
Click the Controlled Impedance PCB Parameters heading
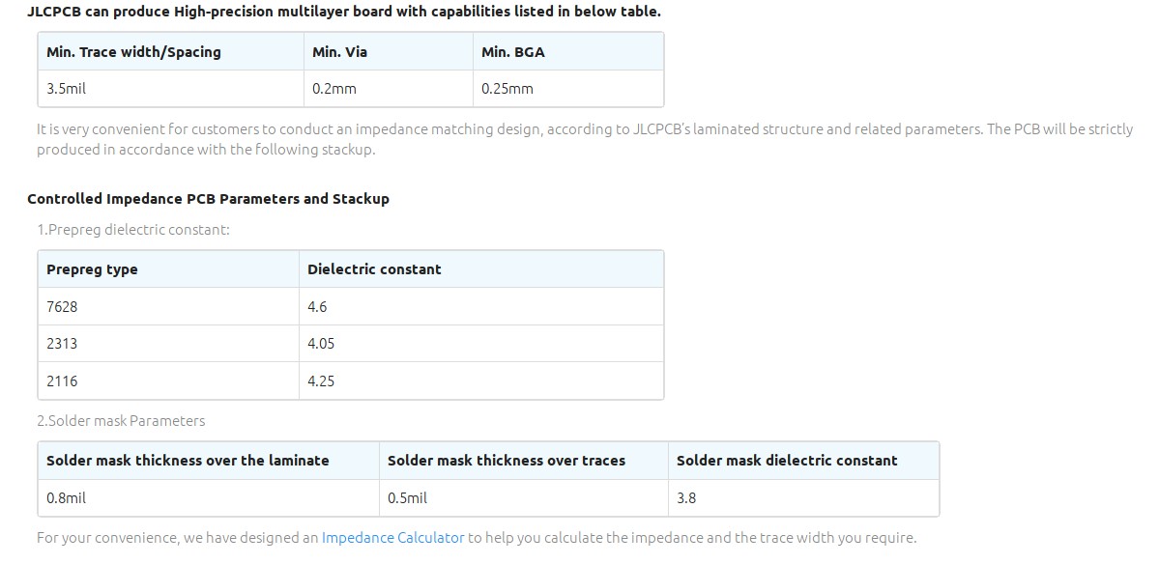(208, 199)
